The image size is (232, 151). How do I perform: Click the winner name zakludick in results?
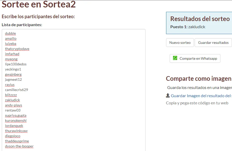pyautogui.click(x=197, y=27)
